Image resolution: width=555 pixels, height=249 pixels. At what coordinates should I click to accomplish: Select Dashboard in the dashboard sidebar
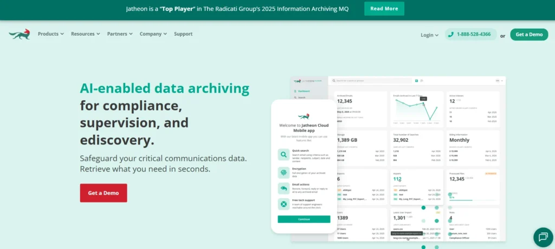tap(304, 91)
